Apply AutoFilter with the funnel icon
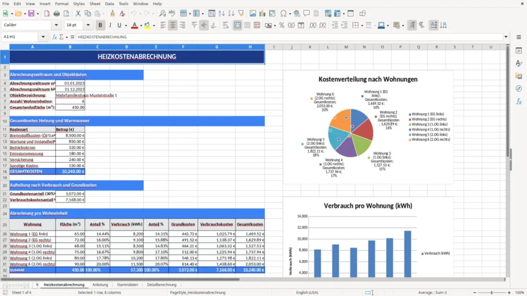Viewport: 527px width, 296px height. (x=241, y=13)
